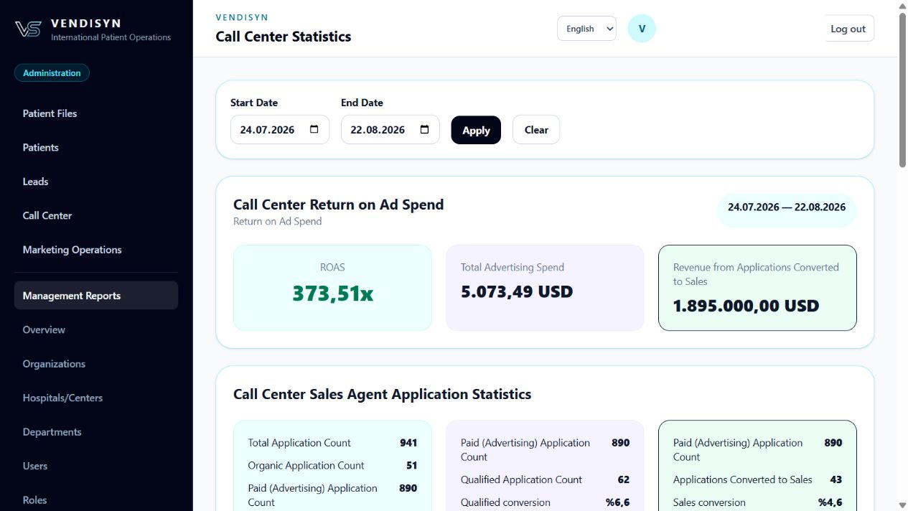Click the revenue value 1.895.000,00 USD
908x511 pixels.
[746, 306]
